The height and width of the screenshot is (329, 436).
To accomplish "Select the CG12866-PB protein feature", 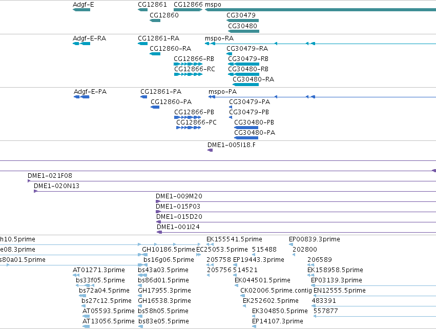I will (188, 117).
